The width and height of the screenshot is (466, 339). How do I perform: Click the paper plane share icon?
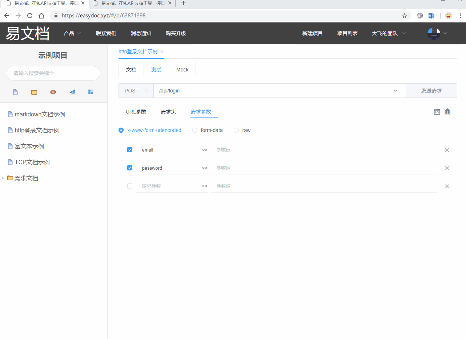72,92
